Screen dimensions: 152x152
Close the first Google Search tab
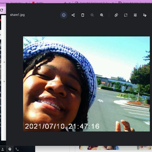coord(26,3)
